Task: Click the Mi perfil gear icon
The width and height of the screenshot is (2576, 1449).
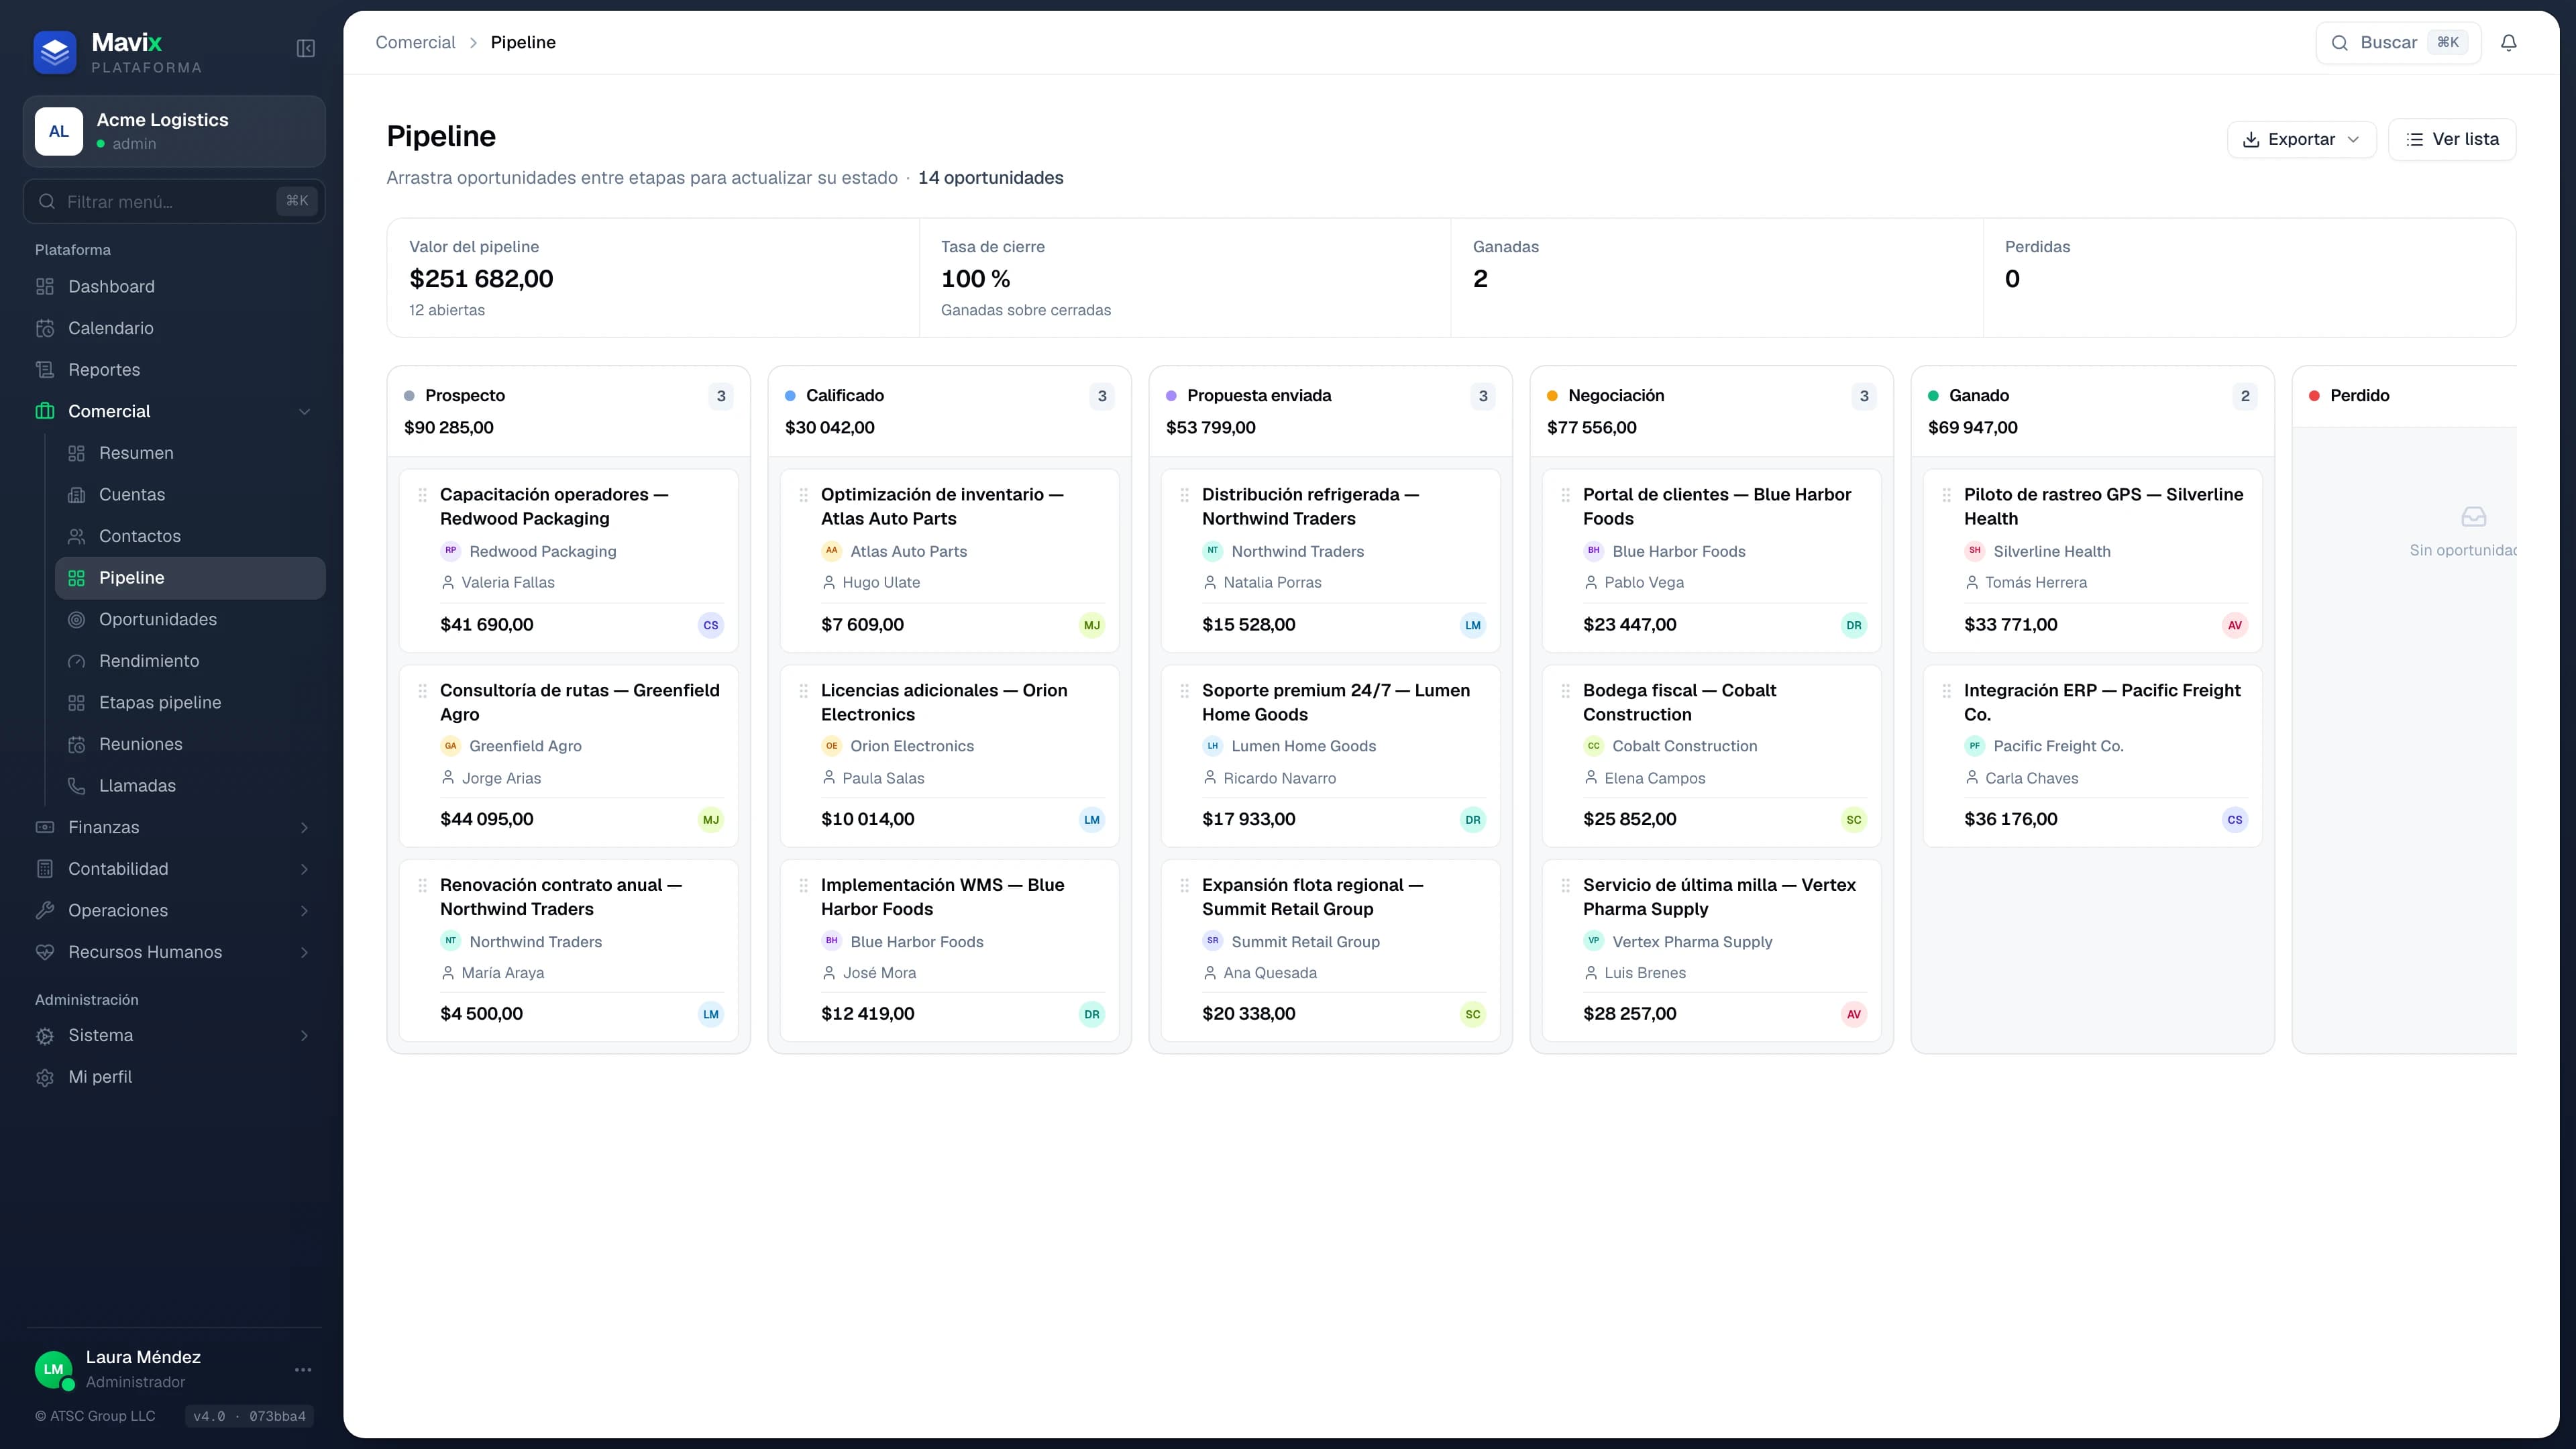Action: [45, 1077]
